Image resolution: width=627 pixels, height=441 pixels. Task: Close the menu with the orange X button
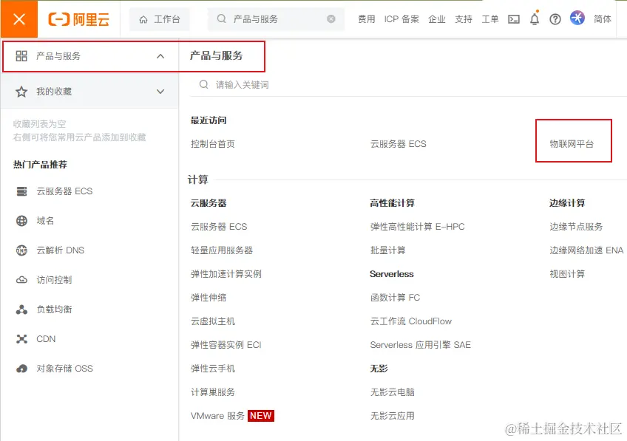coord(18,18)
